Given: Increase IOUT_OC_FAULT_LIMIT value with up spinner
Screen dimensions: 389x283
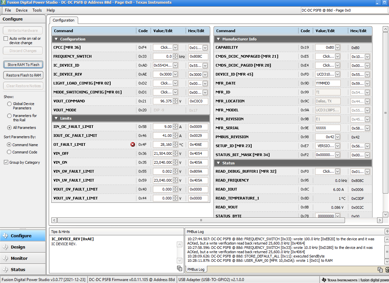Looking at the screenshot, I should tap(175, 134).
